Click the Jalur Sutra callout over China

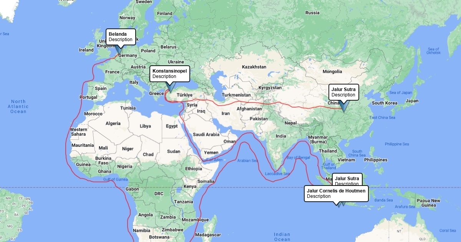(x=343, y=92)
